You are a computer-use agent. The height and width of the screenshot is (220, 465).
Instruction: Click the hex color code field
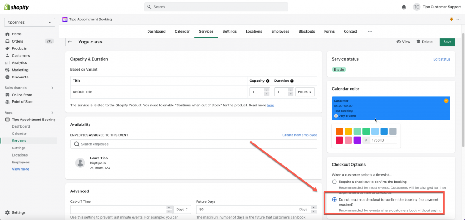click(x=383, y=140)
